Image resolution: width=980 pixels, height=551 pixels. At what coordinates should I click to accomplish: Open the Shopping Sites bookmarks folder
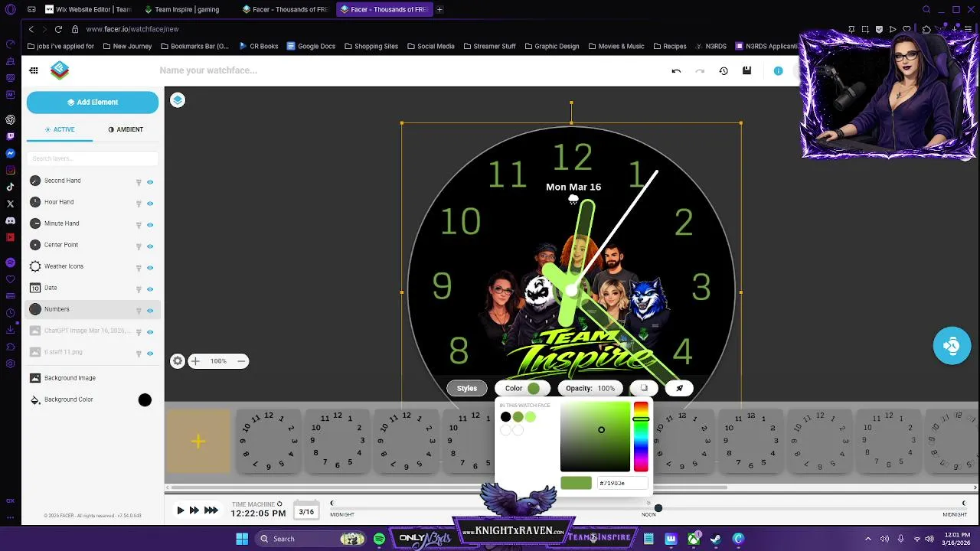tap(371, 46)
